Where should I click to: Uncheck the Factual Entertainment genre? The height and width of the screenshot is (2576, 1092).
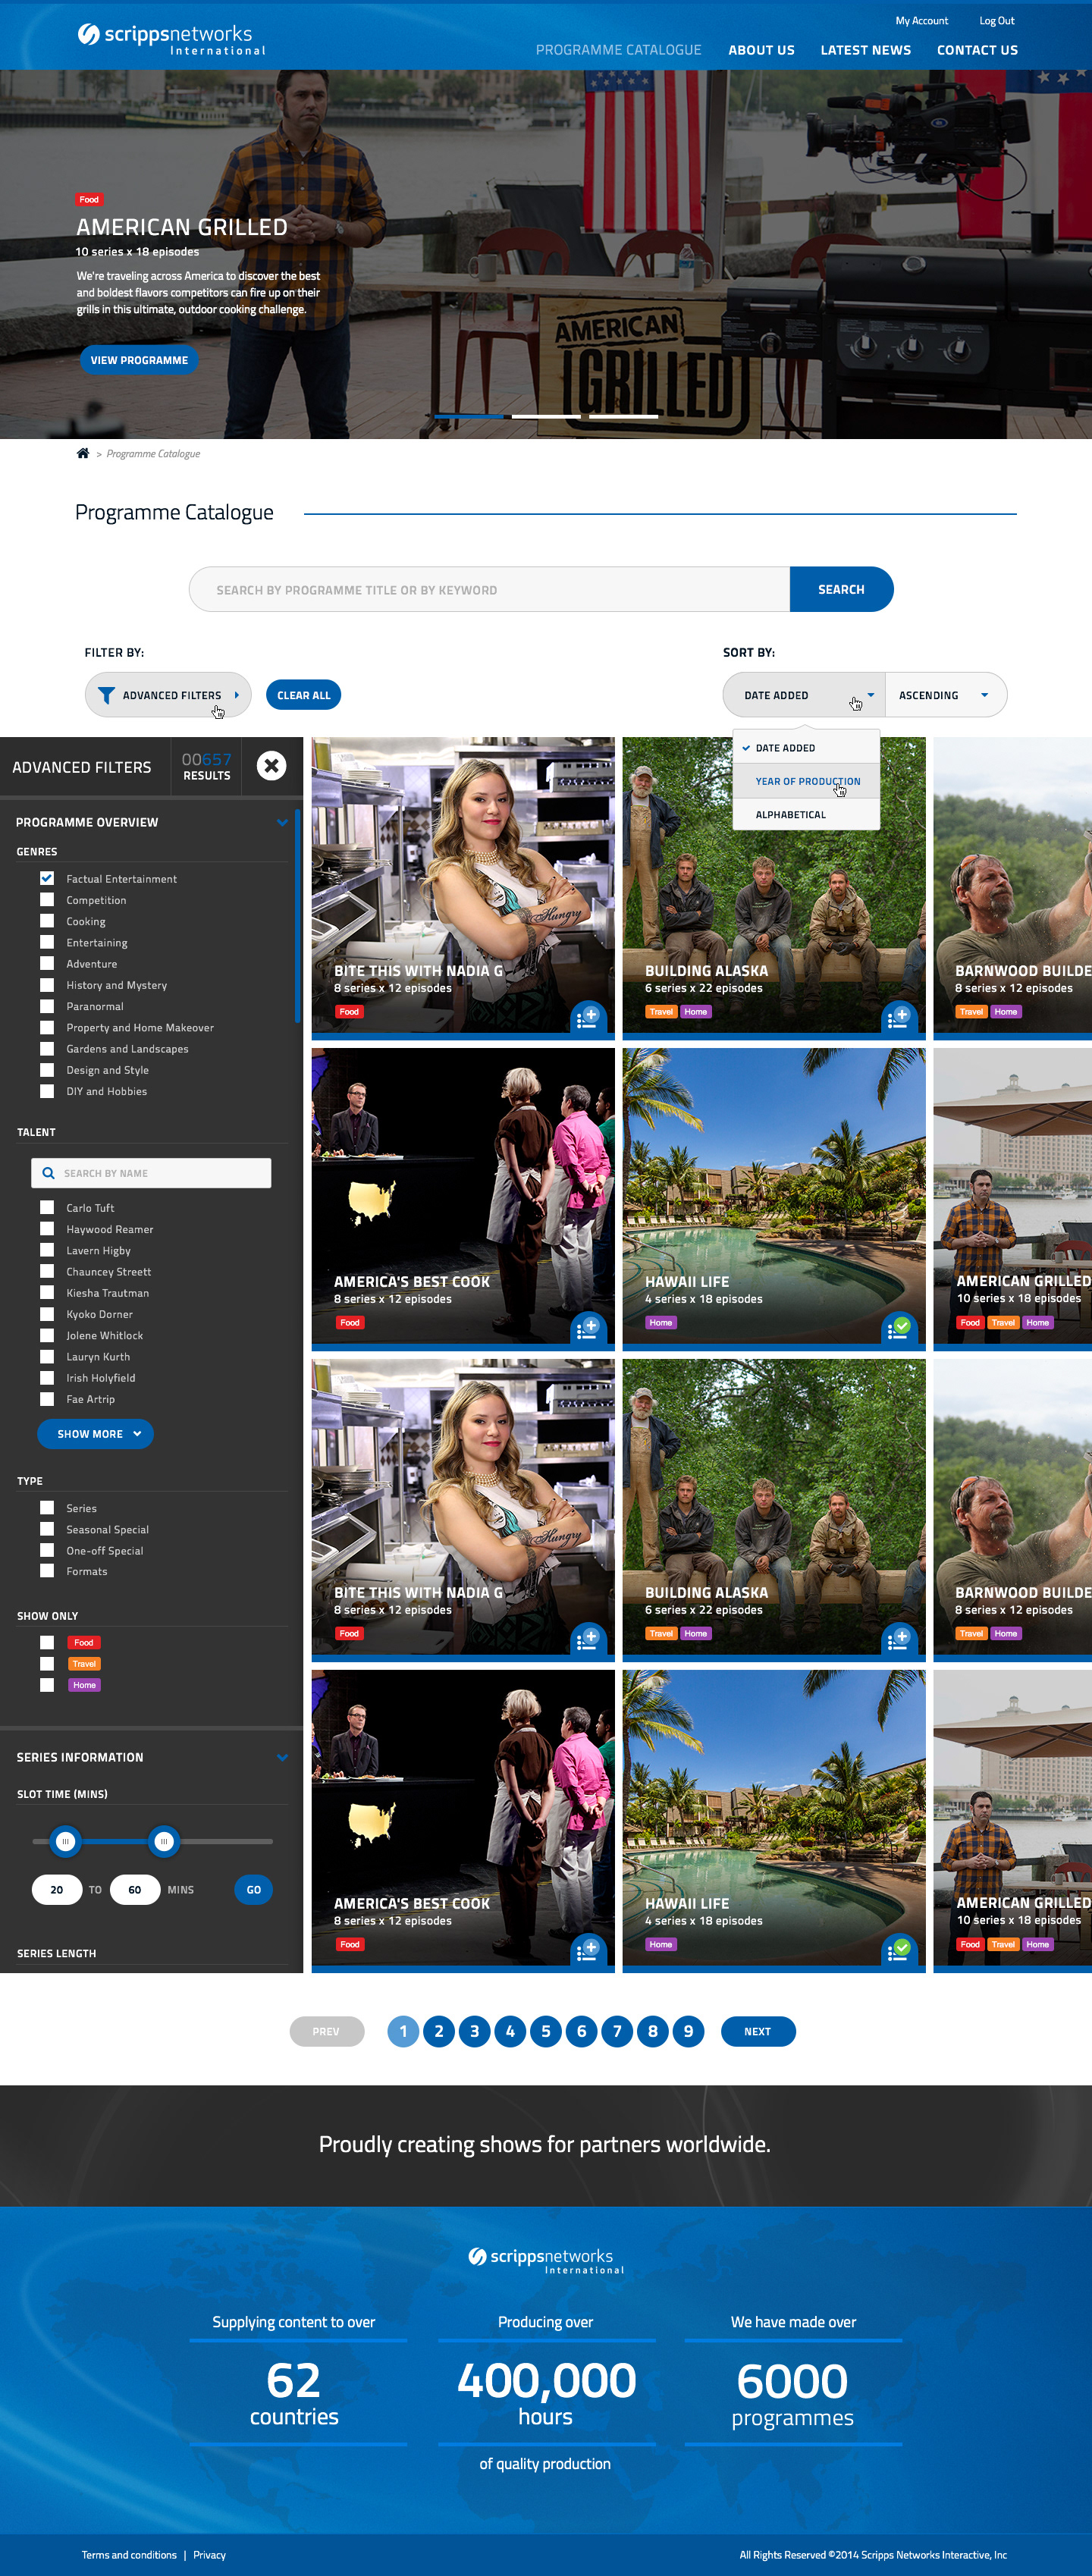tap(47, 878)
